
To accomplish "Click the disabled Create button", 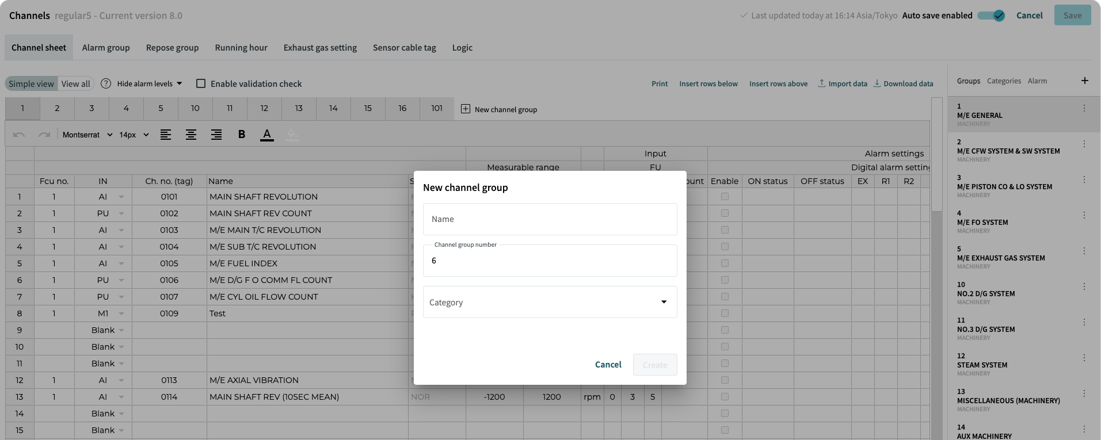I will (x=655, y=365).
